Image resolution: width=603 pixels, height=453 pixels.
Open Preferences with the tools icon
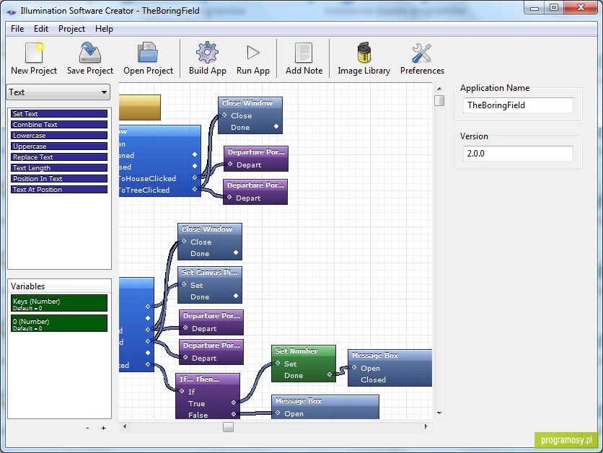(422, 53)
